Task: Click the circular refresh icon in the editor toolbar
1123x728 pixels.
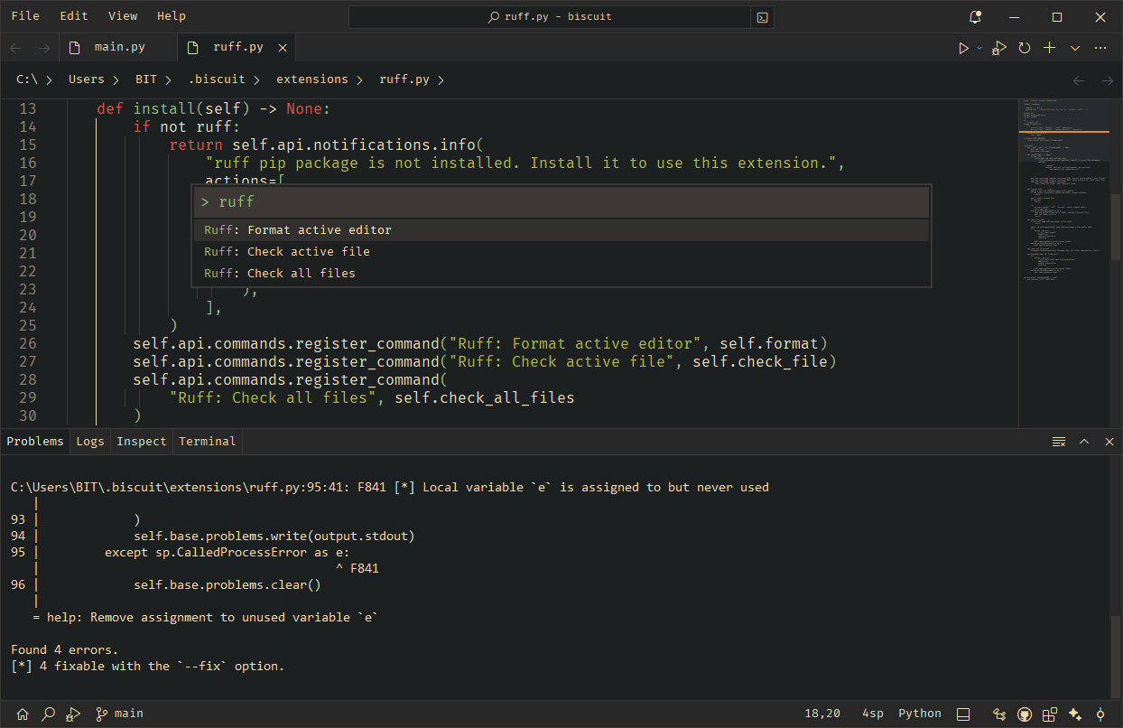Action: click(x=1024, y=48)
